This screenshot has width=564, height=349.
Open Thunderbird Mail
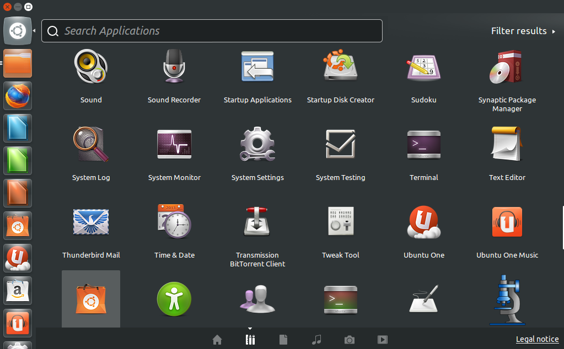[x=90, y=222]
